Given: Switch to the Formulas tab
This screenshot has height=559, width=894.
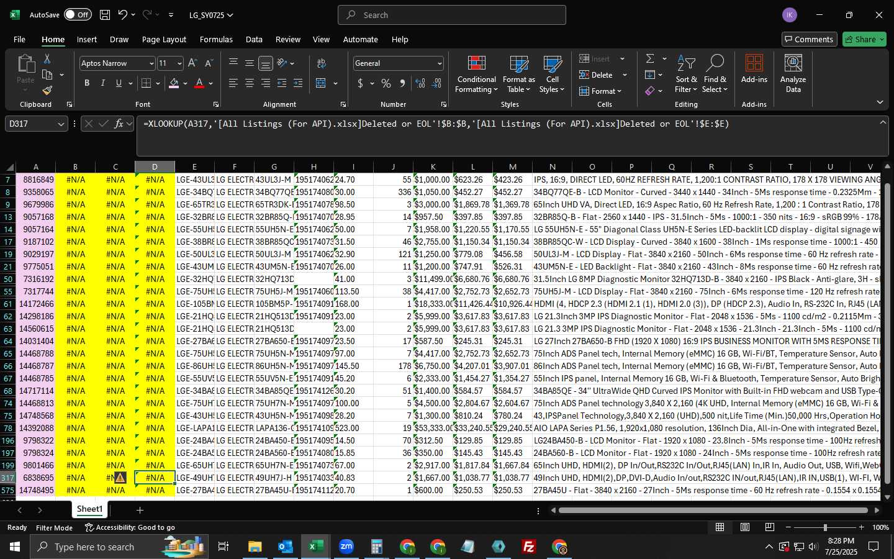Looking at the screenshot, I should 216,39.
